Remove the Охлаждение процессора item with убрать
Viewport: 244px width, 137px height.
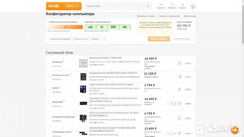pos(187,118)
